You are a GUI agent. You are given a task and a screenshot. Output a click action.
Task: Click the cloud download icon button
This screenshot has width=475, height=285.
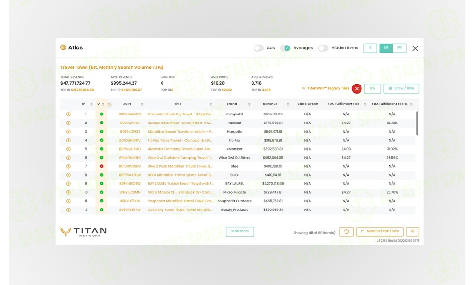(413, 232)
